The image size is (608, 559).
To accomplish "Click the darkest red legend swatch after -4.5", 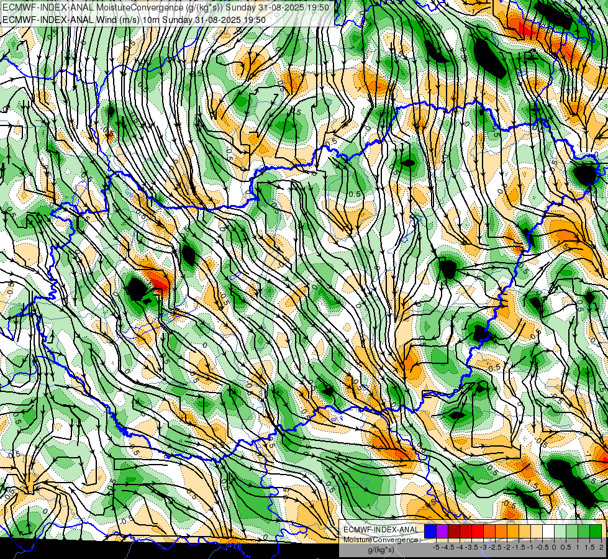I will pos(454,532).
